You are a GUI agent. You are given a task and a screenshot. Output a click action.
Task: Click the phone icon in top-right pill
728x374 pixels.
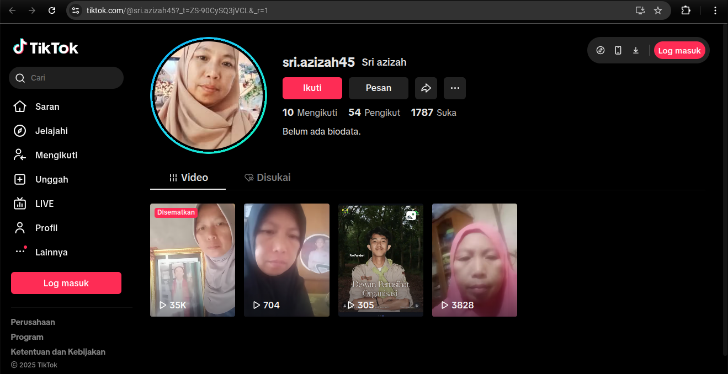coord(618,51)
